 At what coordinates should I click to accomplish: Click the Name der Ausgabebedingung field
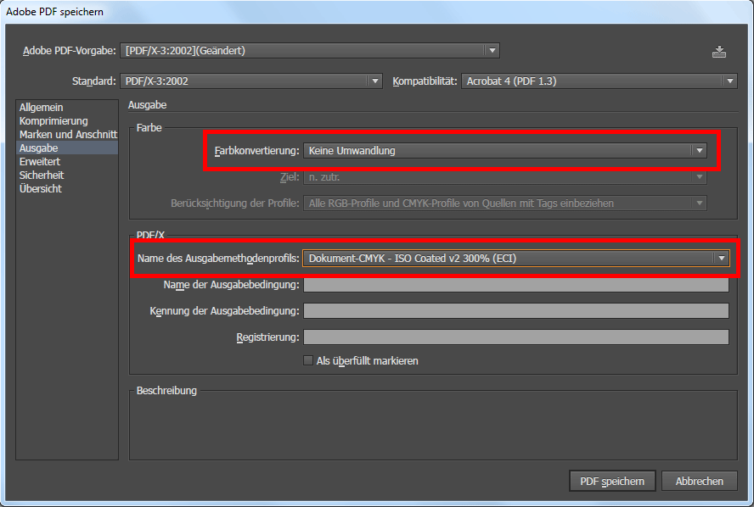[515, 285]
